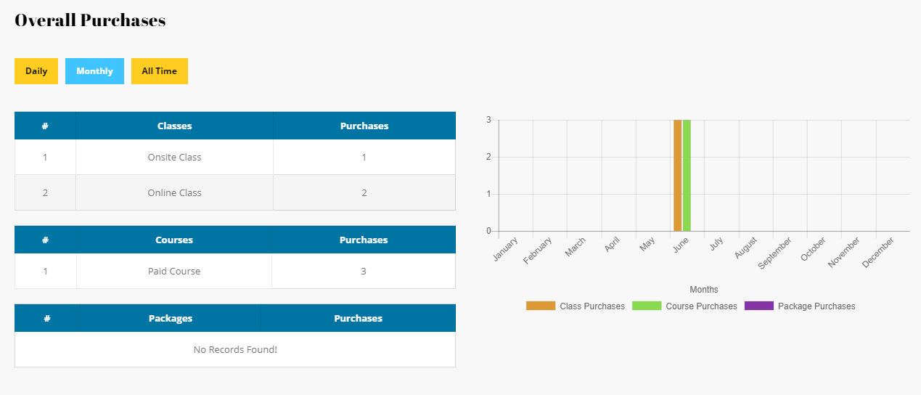
Task: Click the green June course purchases bar
Action: (x=687, y=175)
